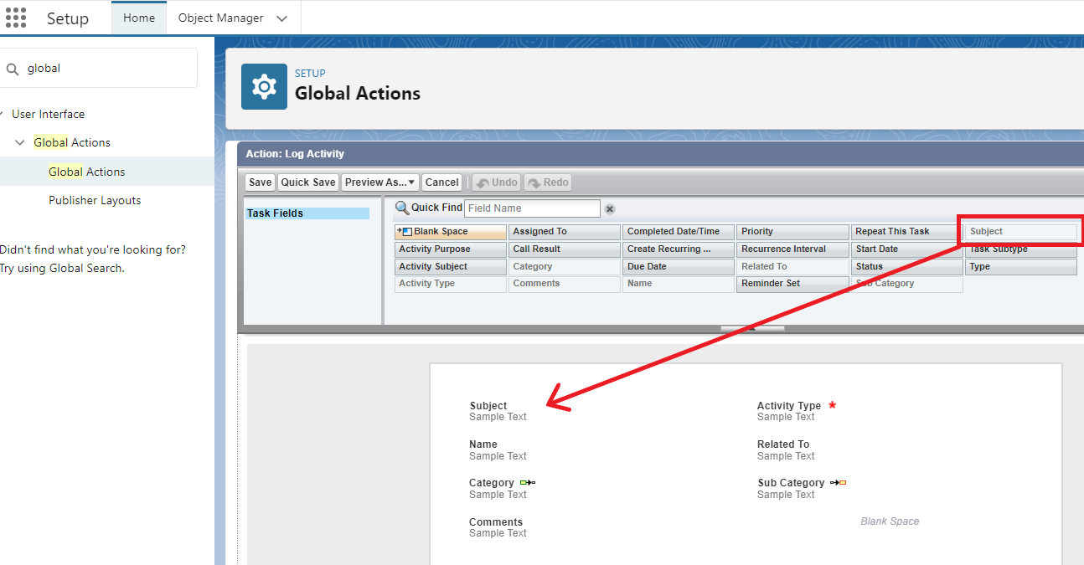1084x565 pixels.
Task: Select the Call Result palette field
Action: [565, 249]
